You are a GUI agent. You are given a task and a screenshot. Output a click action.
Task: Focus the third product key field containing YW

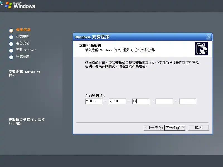tap(141, 101)
